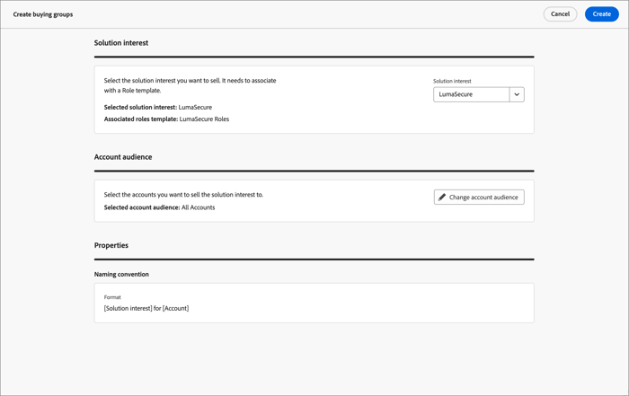Click the Selected account audience: All Accounts line

(159, 207)
